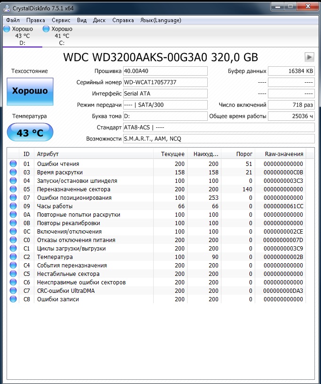
Task: Click status orb for Ошибки записи row
Action: pos(13,299)
